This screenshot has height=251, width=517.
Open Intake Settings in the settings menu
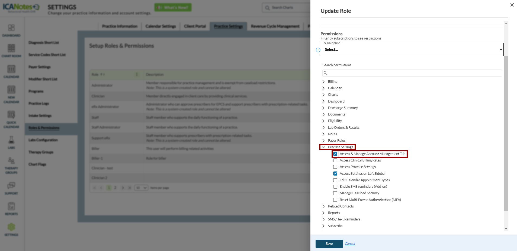tap(40, 116)
